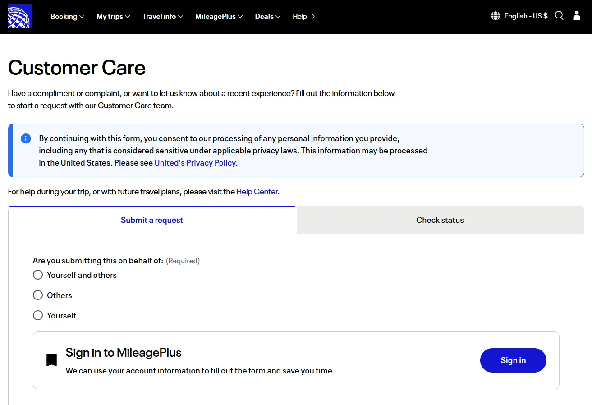Screen dimensions: 592x405
Task: Open the account profile icon
Action: (x=577, y=16)
